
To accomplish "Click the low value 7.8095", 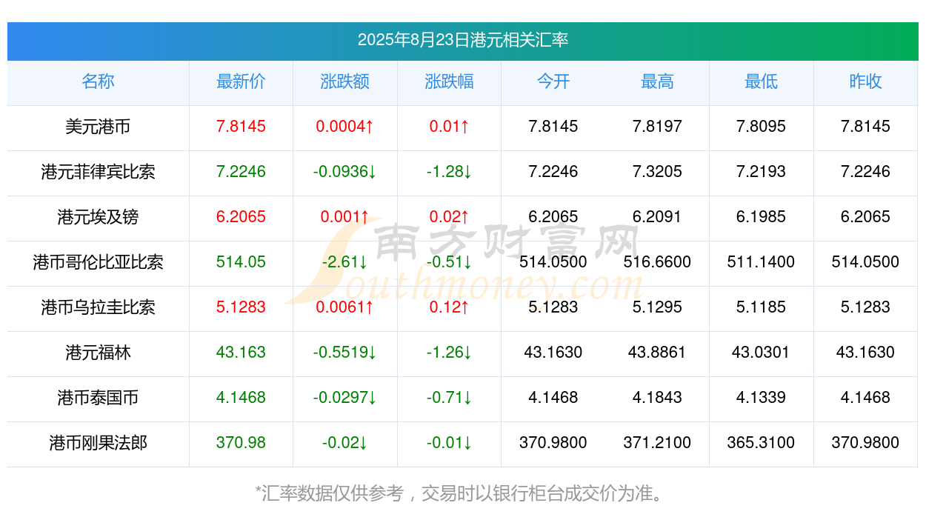I will click(762, 127).
